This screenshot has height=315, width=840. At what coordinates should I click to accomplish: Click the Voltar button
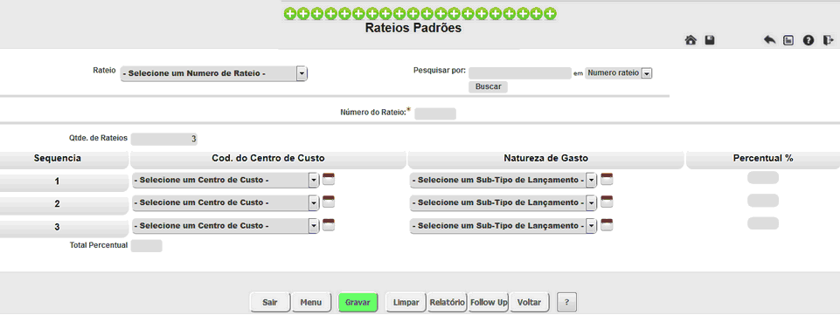click(x=530, y=303)
